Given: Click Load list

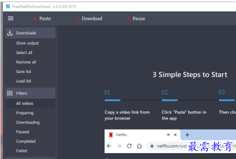Looking at the screenshot, I should click(x=24, y=81).
